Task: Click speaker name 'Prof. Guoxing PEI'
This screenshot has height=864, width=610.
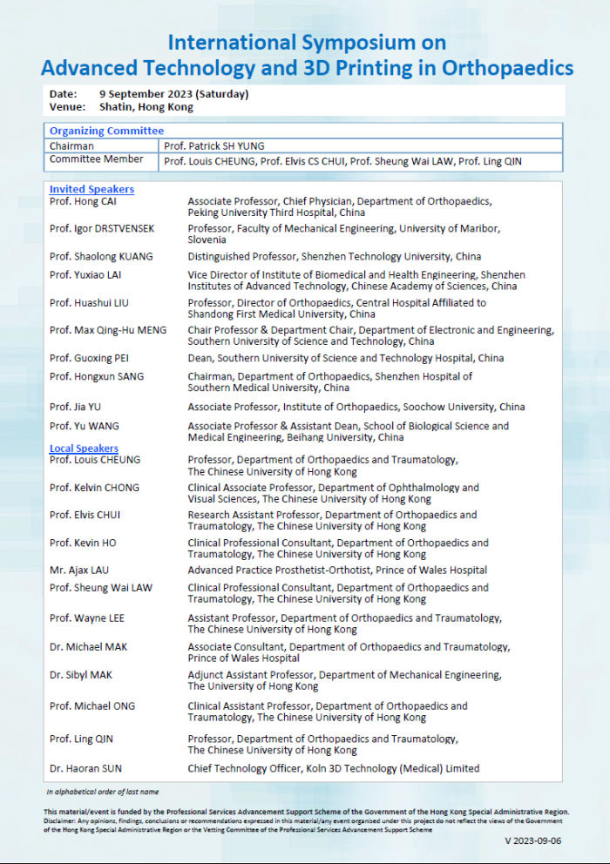Action: point(89,358)
